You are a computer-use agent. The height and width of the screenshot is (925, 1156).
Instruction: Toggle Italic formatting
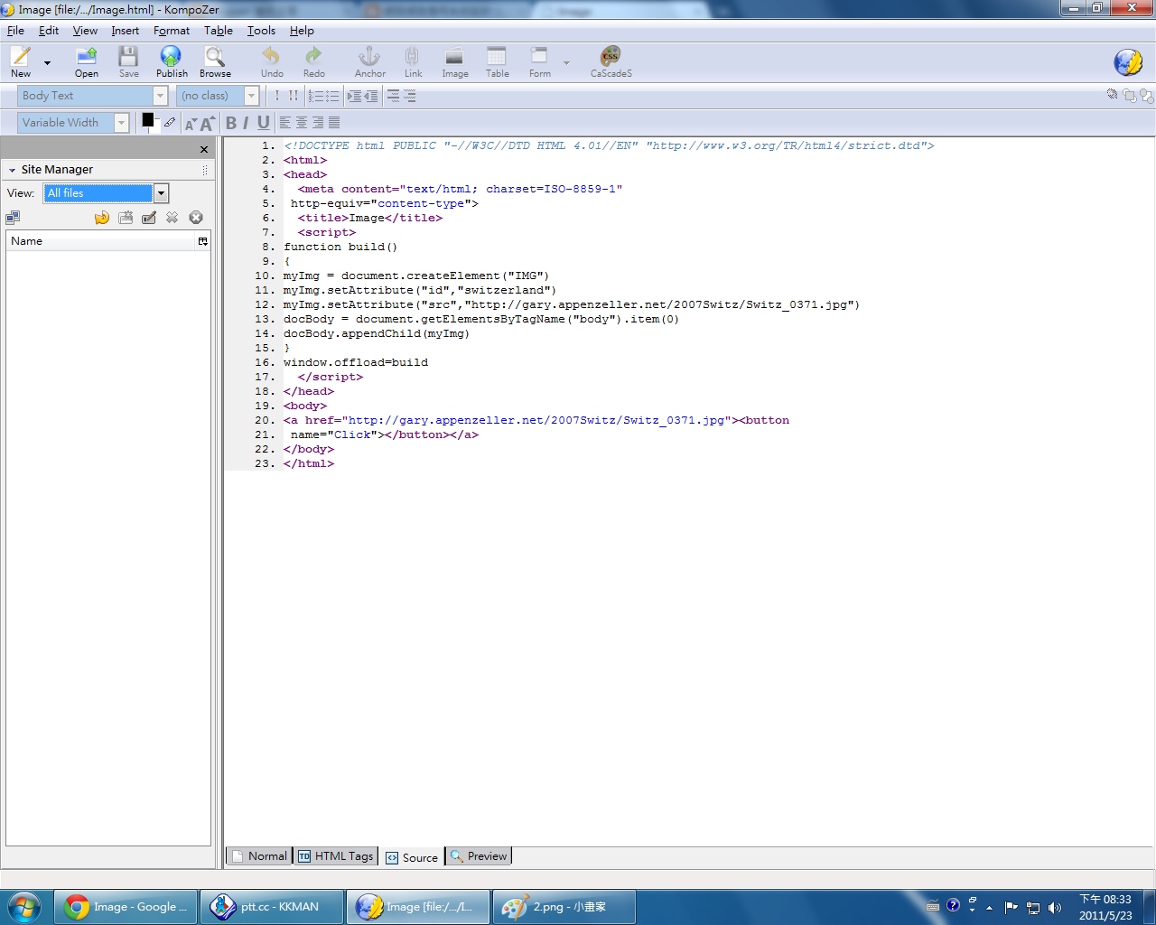click(246, 123)
